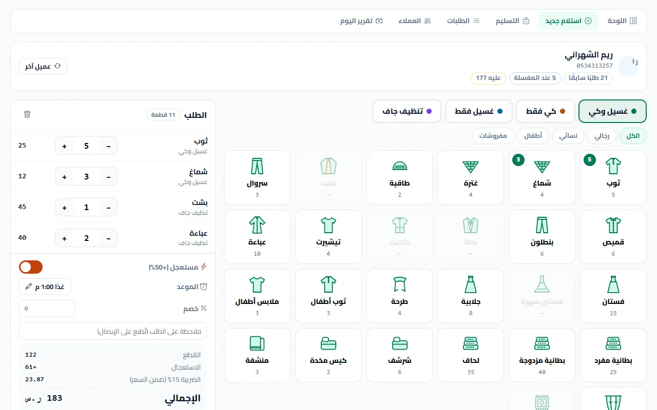Increase the ثوب quantity with plus
The height and width of the screenshot is (410, 657).
65,146
